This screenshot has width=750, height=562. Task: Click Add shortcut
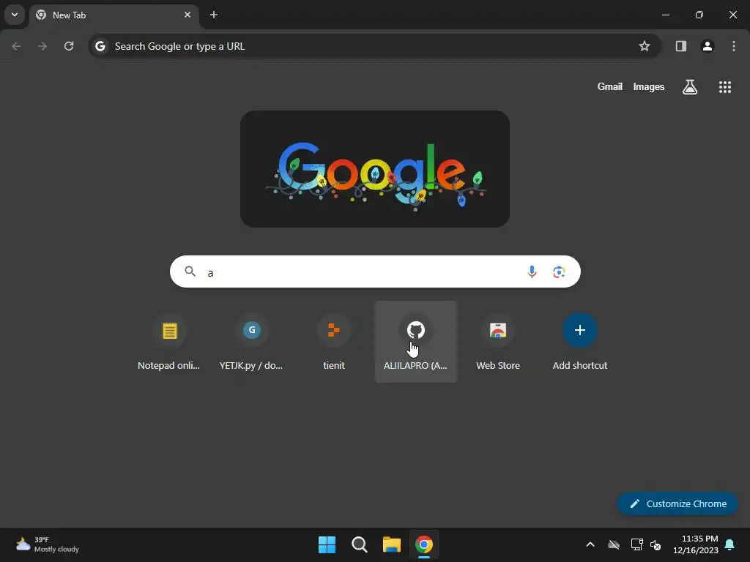580,342
